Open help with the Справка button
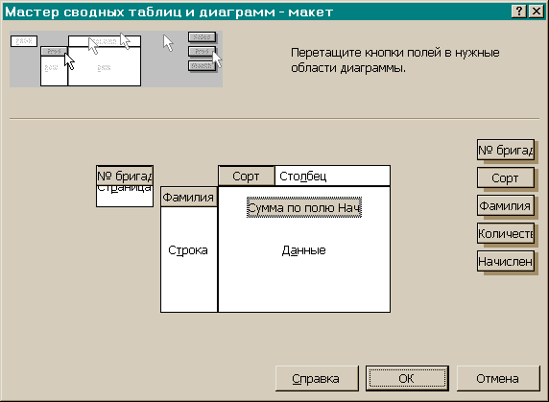Image resolution: width=549 pixels, height=402 pixels. click(x=317, y=378)
